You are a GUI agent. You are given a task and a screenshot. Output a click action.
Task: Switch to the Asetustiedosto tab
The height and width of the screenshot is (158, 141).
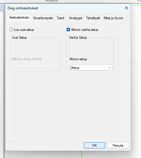click(19, 17)
